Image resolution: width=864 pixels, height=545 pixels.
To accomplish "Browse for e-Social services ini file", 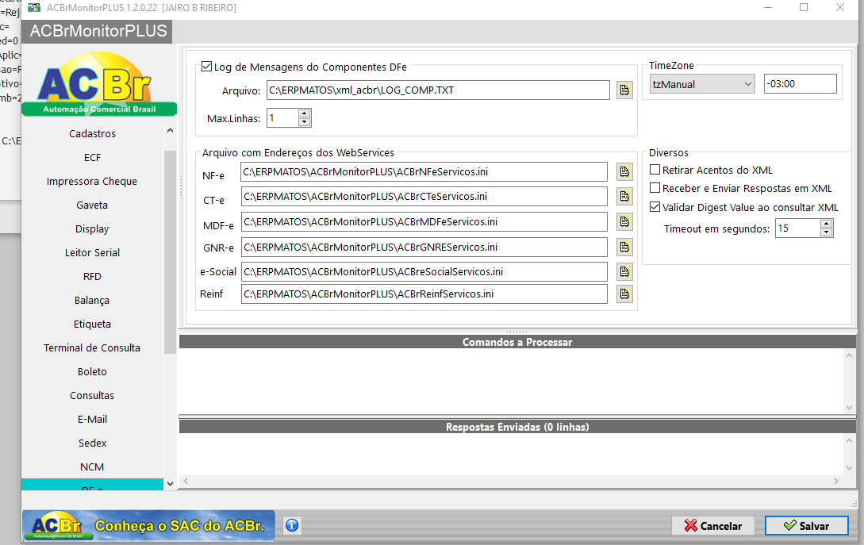I will (x=624, y=271).
